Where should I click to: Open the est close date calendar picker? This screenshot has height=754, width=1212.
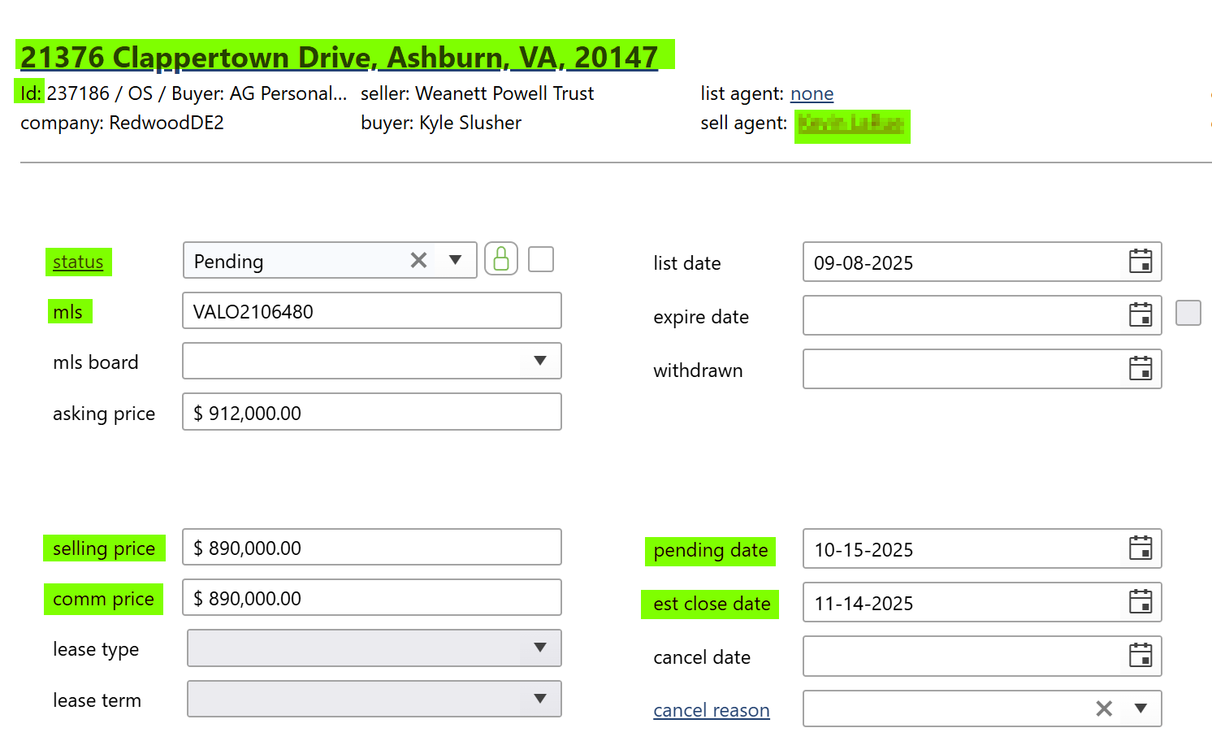[x=1141, y=602]
